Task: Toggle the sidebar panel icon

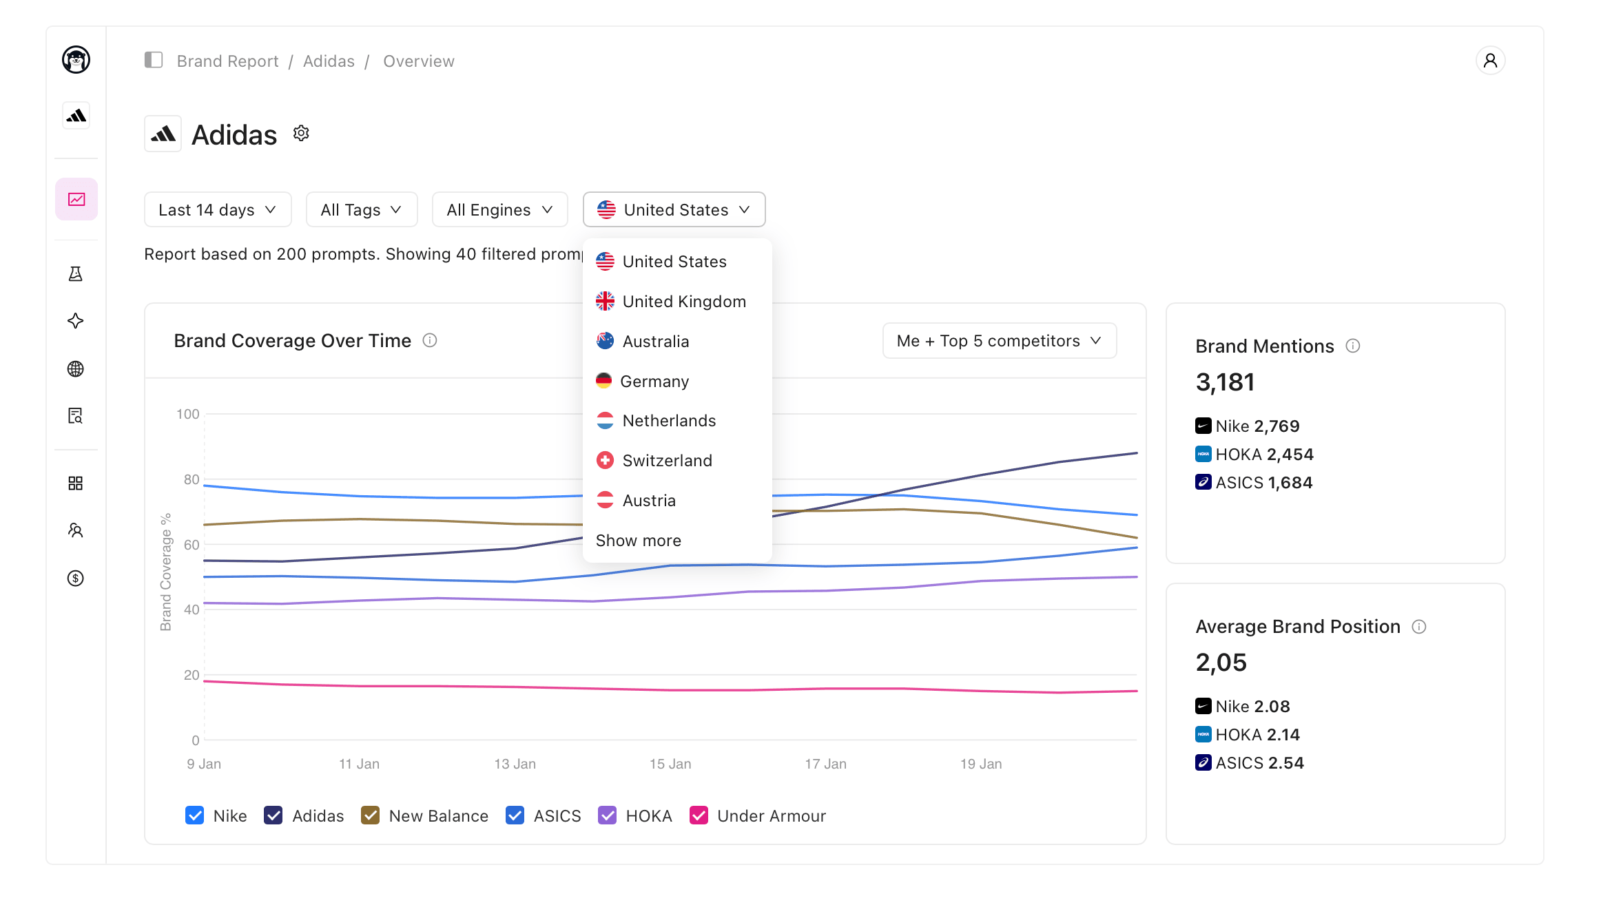Action: 153,61
